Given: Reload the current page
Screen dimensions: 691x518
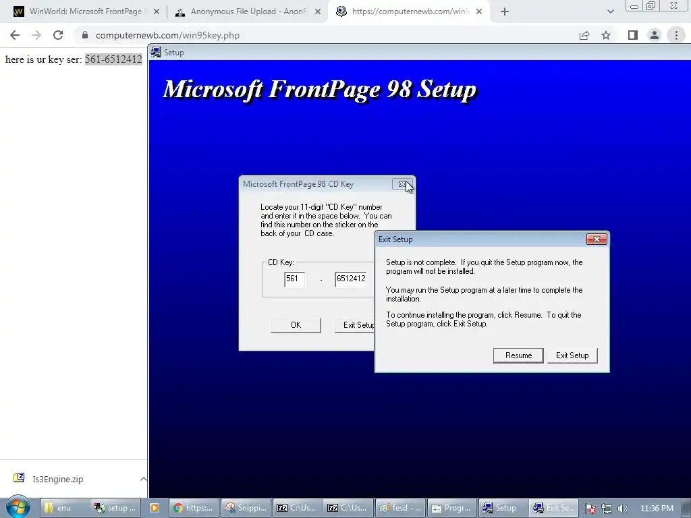Looking at the screenshot, I should (x=58, y=35).
